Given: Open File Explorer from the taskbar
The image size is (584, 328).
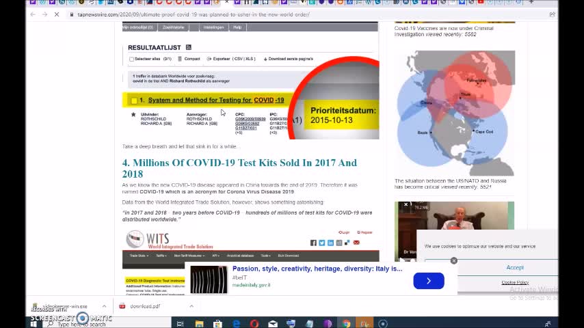Looking at the screenshot, I should point(199,323).
